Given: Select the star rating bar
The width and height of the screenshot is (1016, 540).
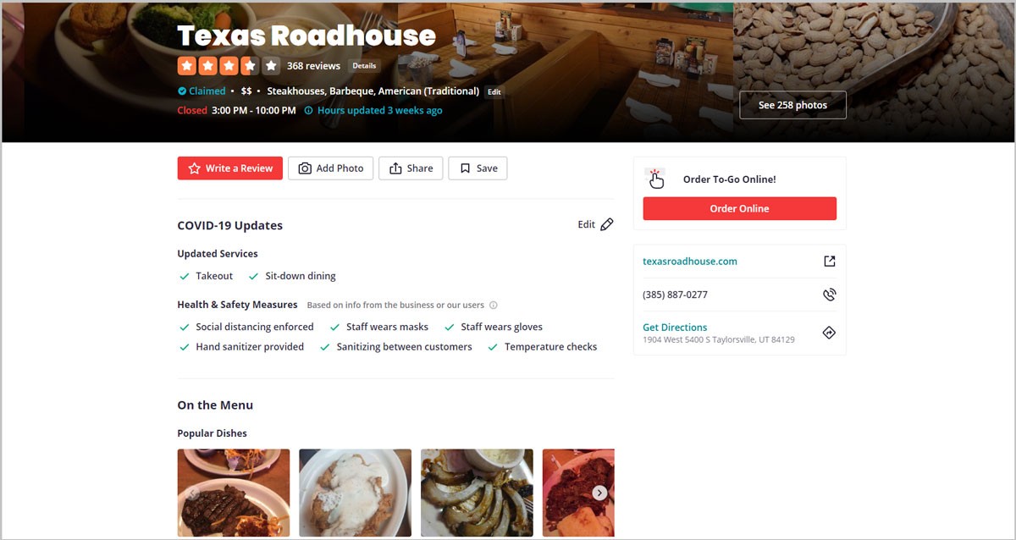Looking at the screenshot, I should coord(229,66).
